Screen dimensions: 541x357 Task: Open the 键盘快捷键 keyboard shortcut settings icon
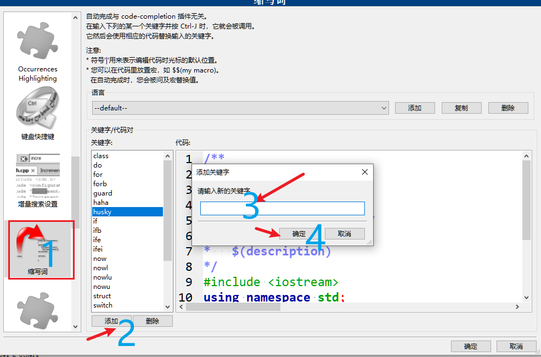37,109
